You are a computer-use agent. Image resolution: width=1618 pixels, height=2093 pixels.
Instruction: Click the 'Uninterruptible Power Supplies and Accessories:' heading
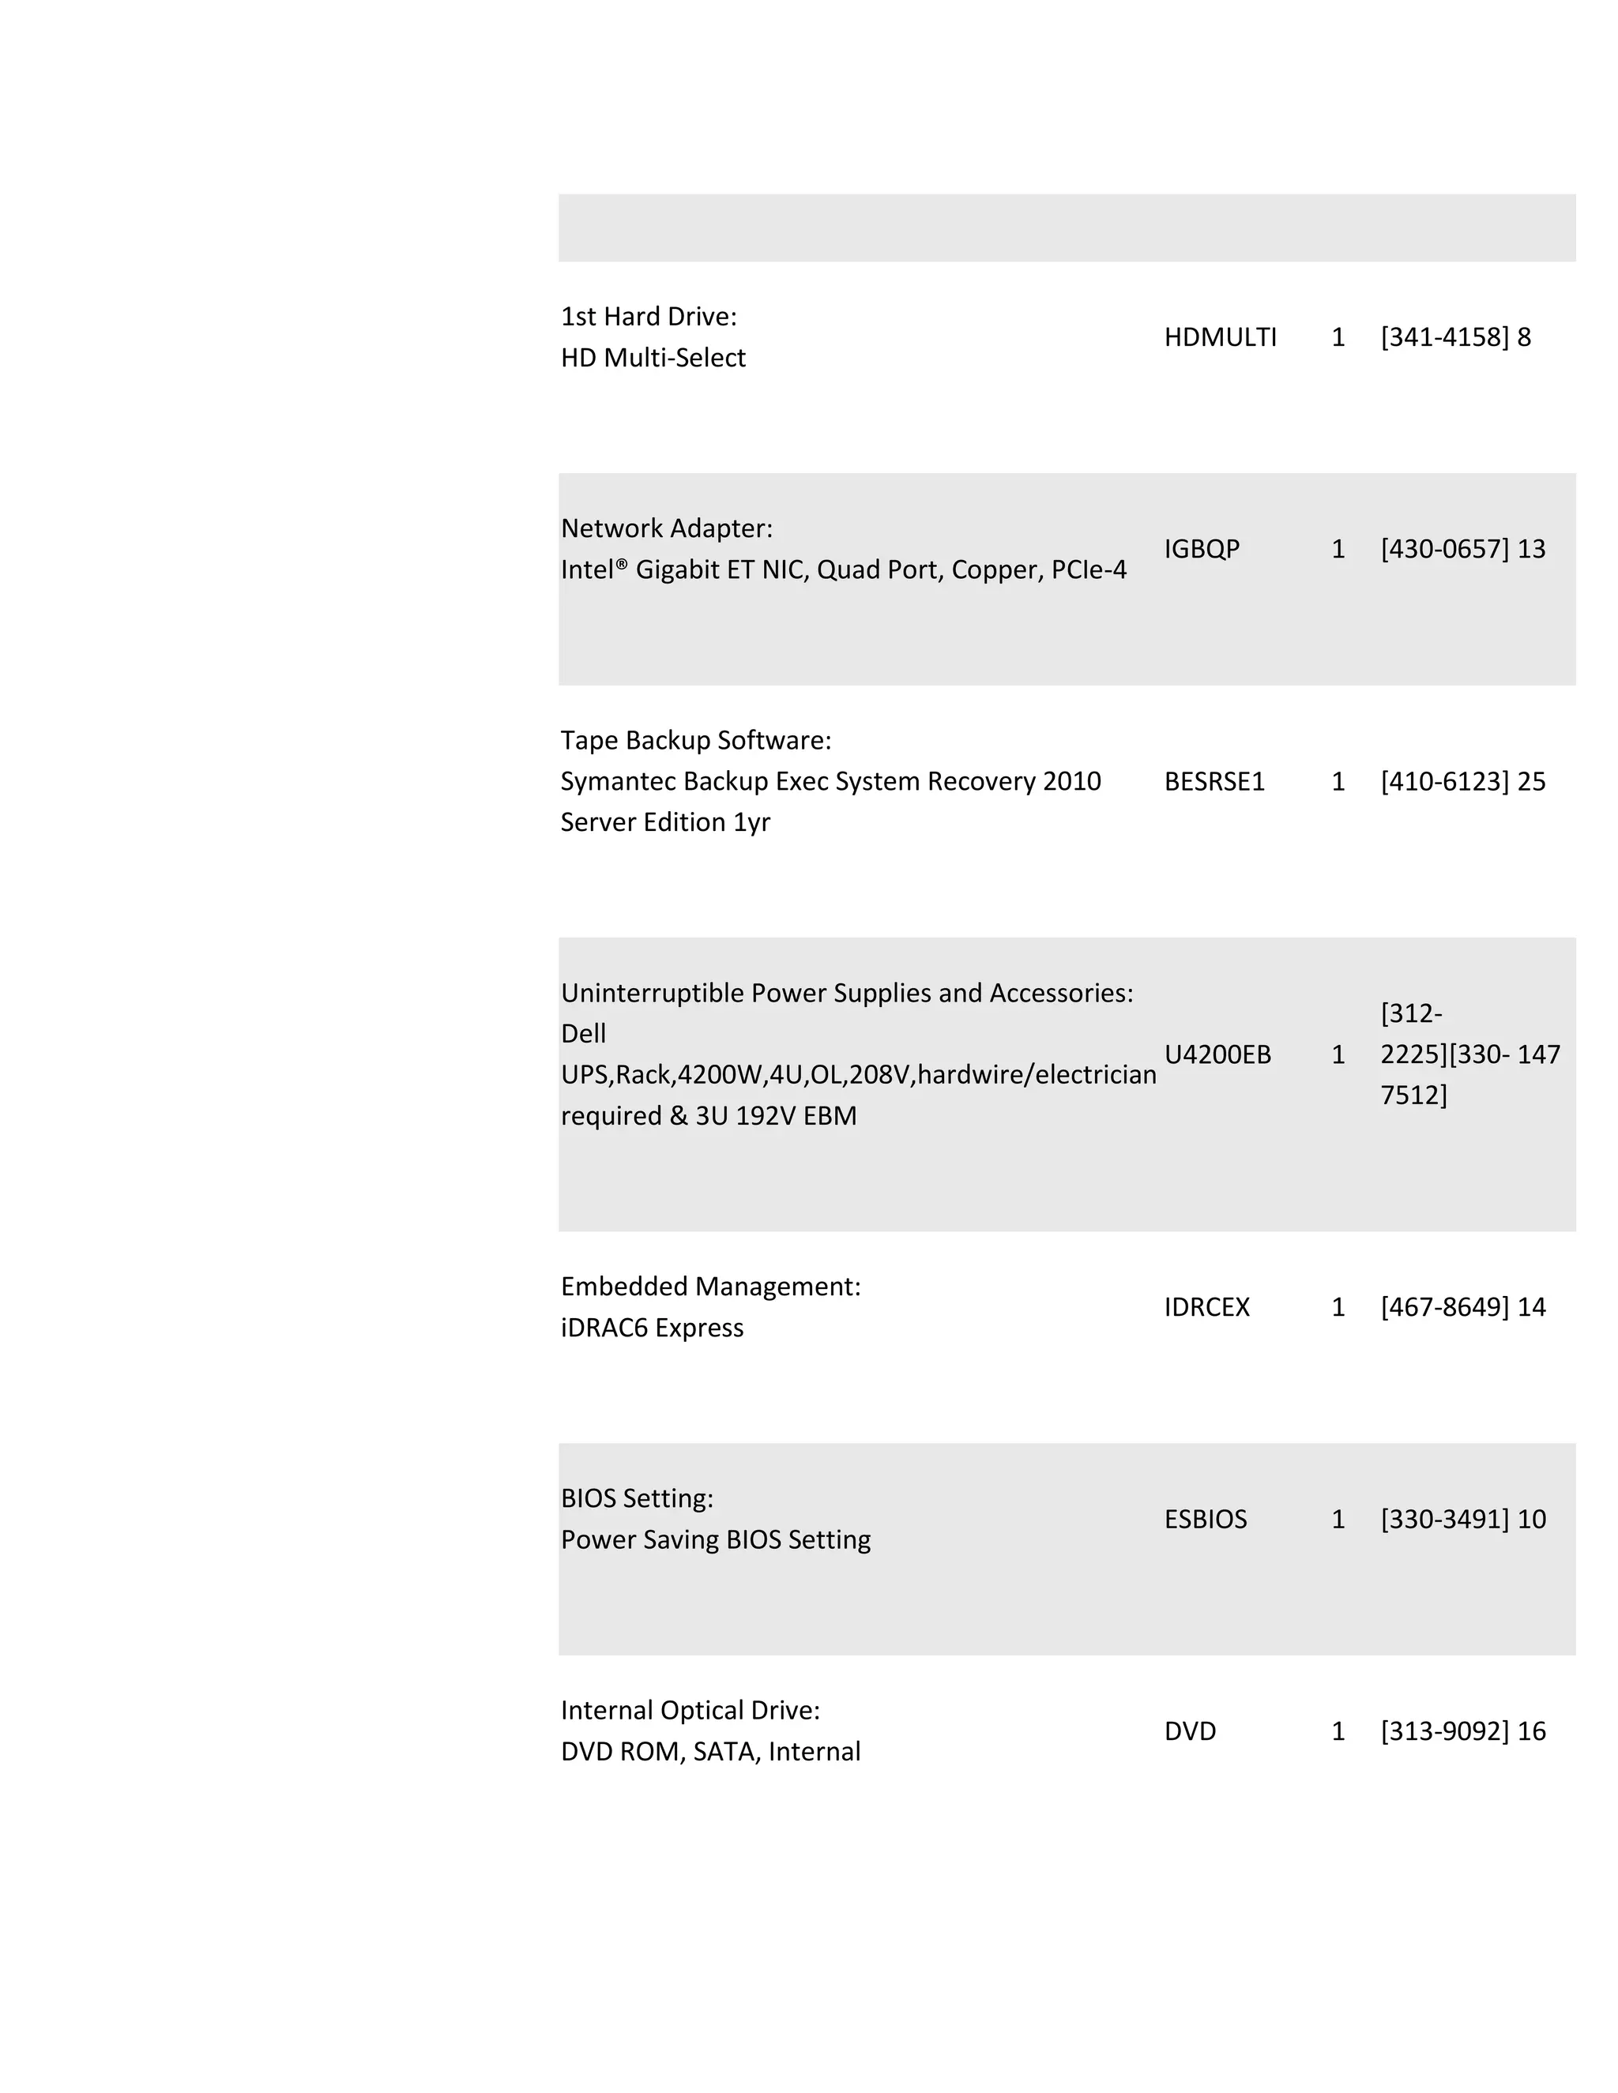tap(846, 993)
